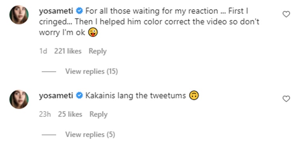This screenshot has height=143, width=296.
Task: Reply to the comment with 25 likes
Action: [98, 114]
